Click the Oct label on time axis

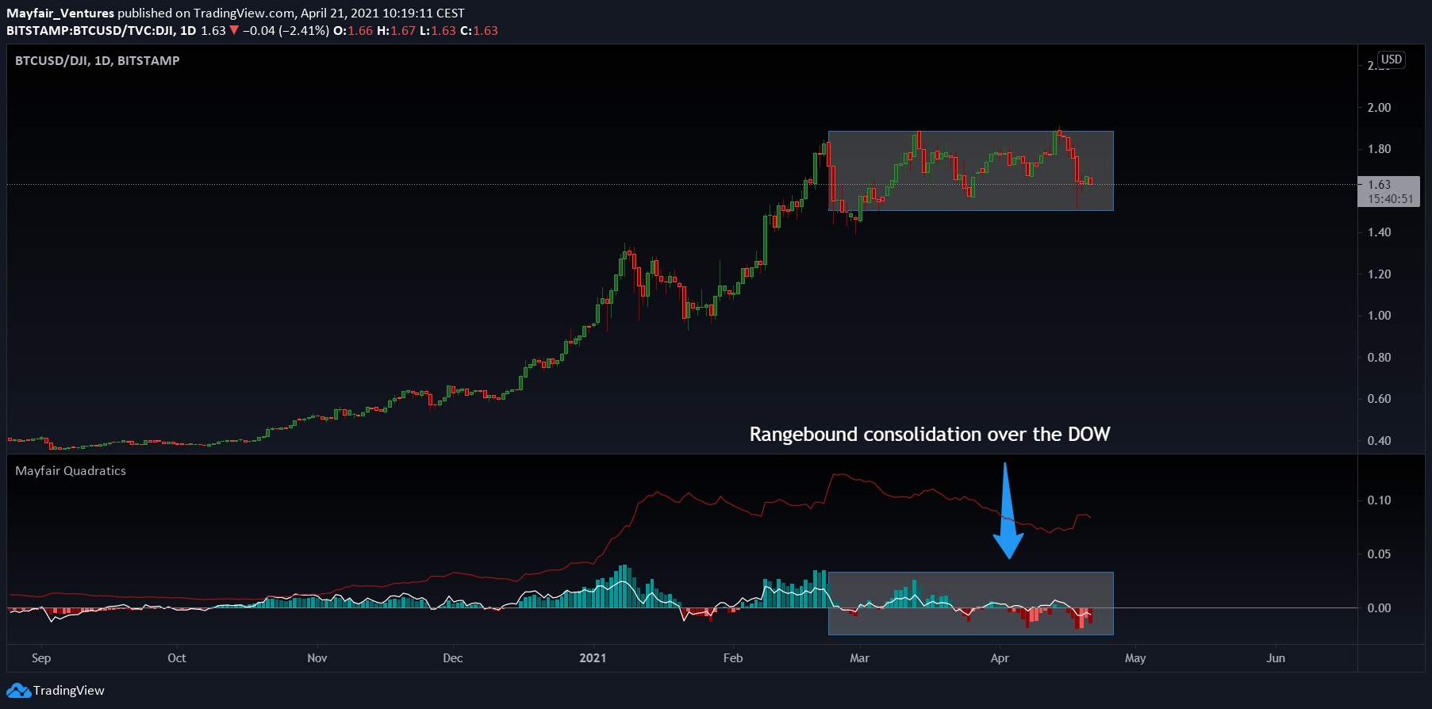pyautogui.click(x=177, y=658)
